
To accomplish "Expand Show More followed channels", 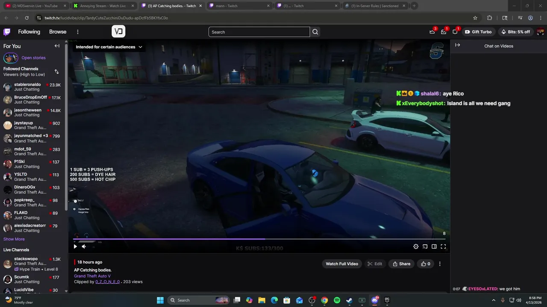I will click(14, 239).
